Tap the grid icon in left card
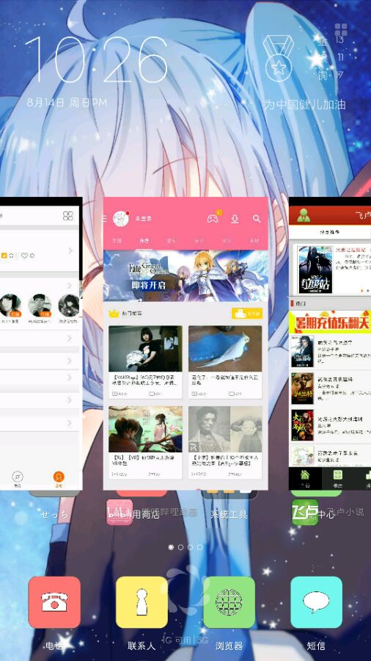The image size is (371, 661). coord(67,216)
